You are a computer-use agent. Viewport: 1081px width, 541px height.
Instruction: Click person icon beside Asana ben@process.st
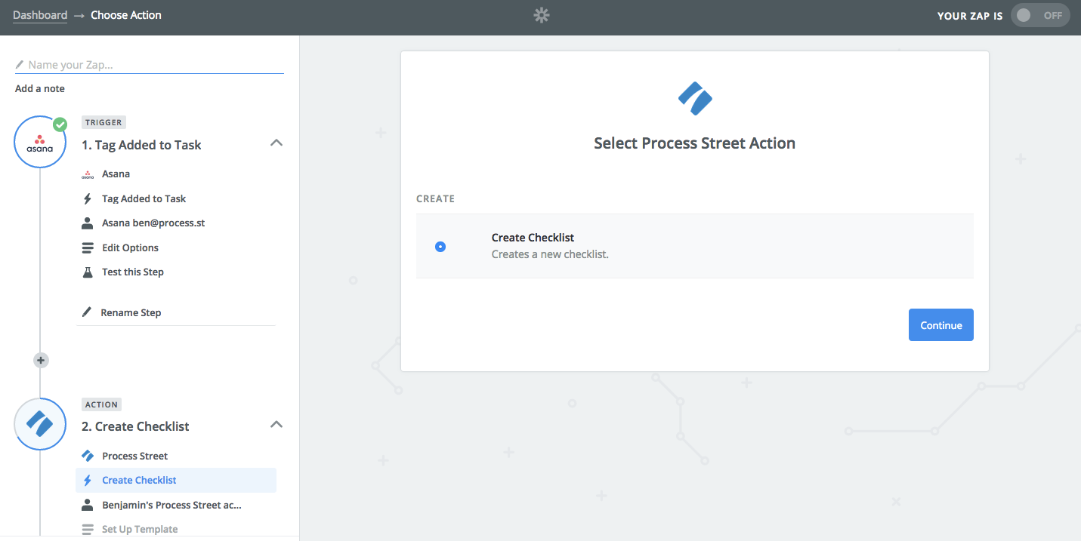tap(88, 223)
